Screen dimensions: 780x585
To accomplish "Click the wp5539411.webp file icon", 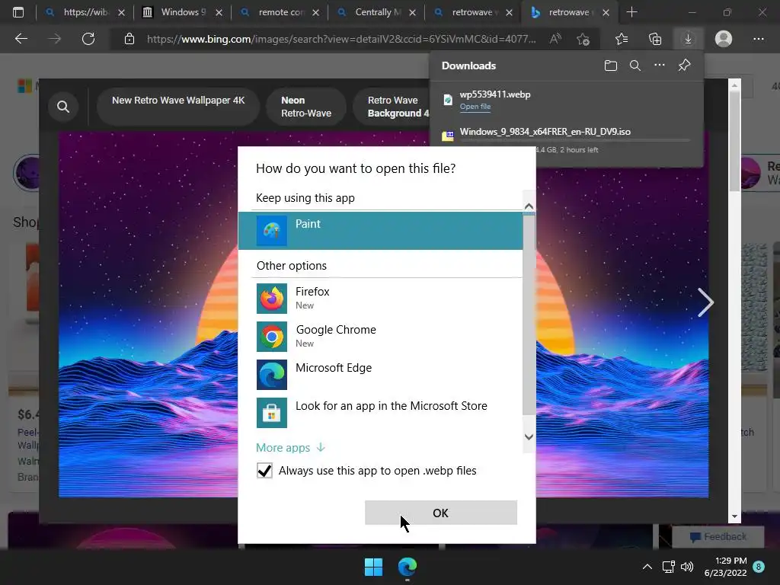I will [448, 100].
